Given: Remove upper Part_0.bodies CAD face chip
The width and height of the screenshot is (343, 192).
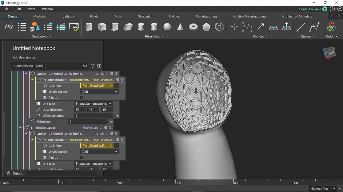Looking at the screenshot, I should 111,86.
